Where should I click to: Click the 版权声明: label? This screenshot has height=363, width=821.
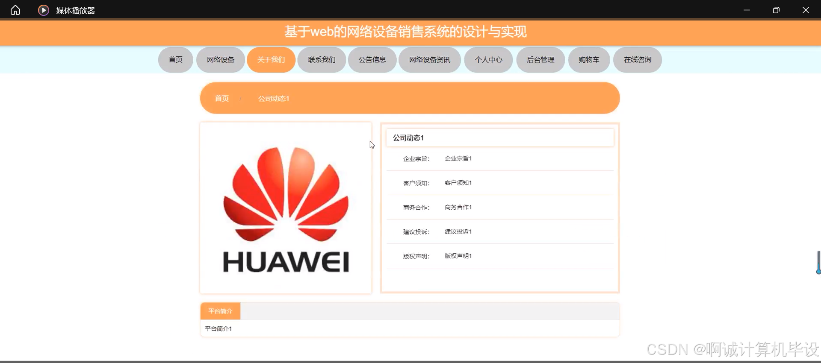click(416, 256)
